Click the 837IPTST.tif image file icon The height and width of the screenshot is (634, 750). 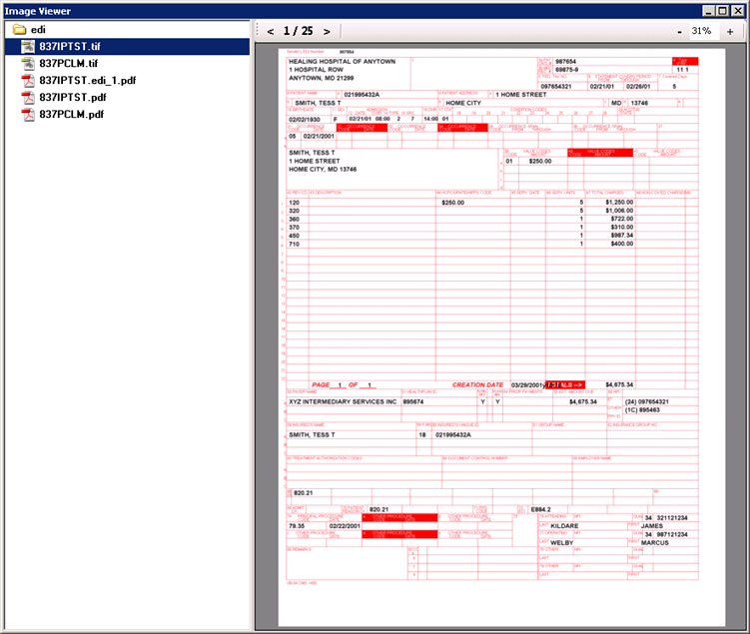[x=28, y=47]
